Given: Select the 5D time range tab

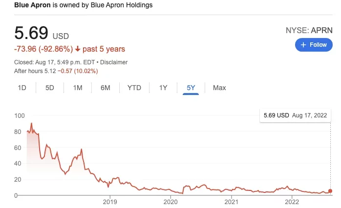Looking at the screenshot, I should [x=49, y=88].
